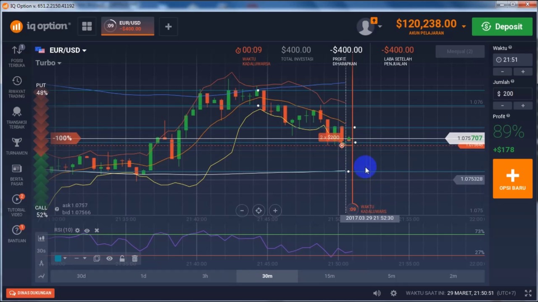Duplicate the selected drawing line

(97, 259)
